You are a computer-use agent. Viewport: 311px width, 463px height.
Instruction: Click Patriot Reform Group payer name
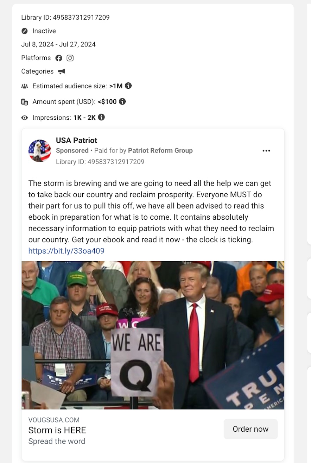[160, 150]
